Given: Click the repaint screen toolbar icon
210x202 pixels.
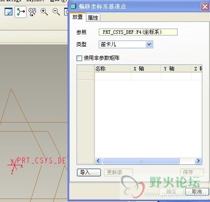Looking at the screenshot, I should [9, 12].
